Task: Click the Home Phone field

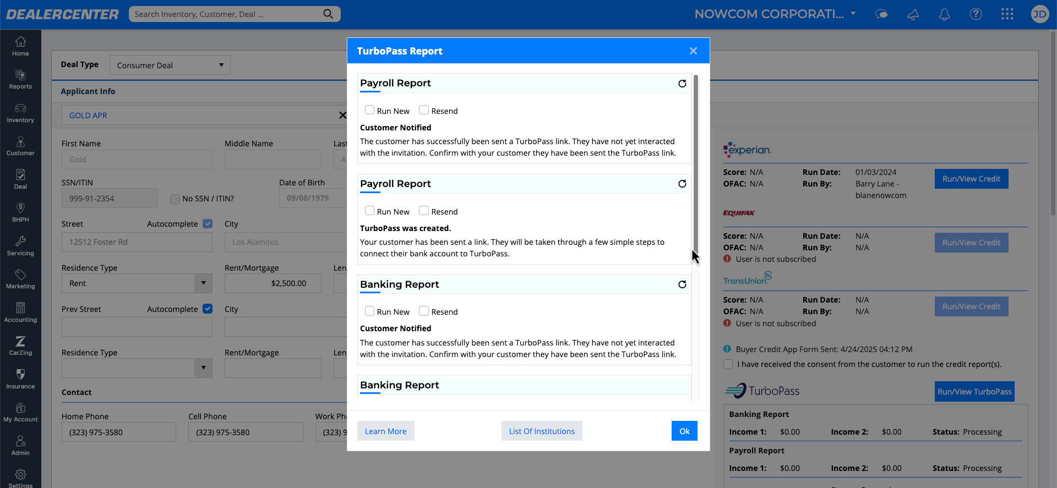Action: 119,432
